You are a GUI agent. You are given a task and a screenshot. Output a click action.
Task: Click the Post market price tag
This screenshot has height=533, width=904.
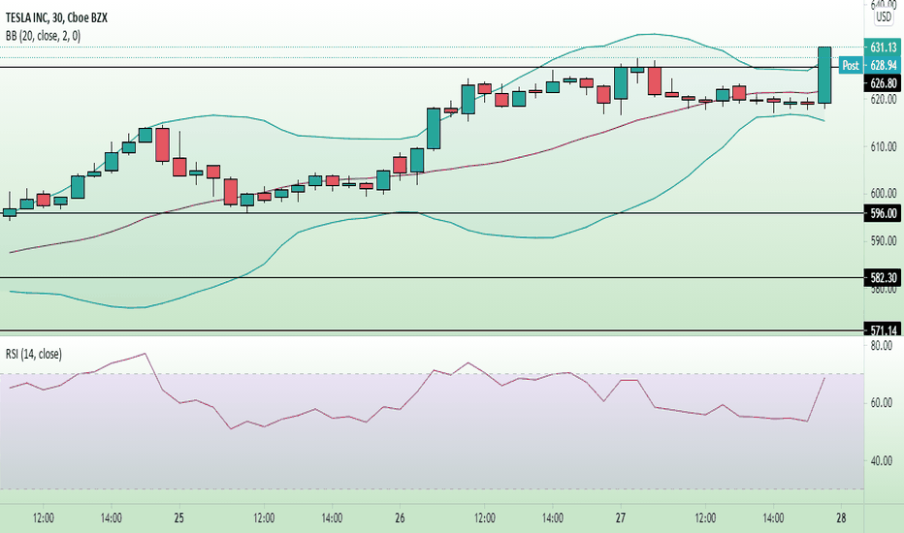851,65
